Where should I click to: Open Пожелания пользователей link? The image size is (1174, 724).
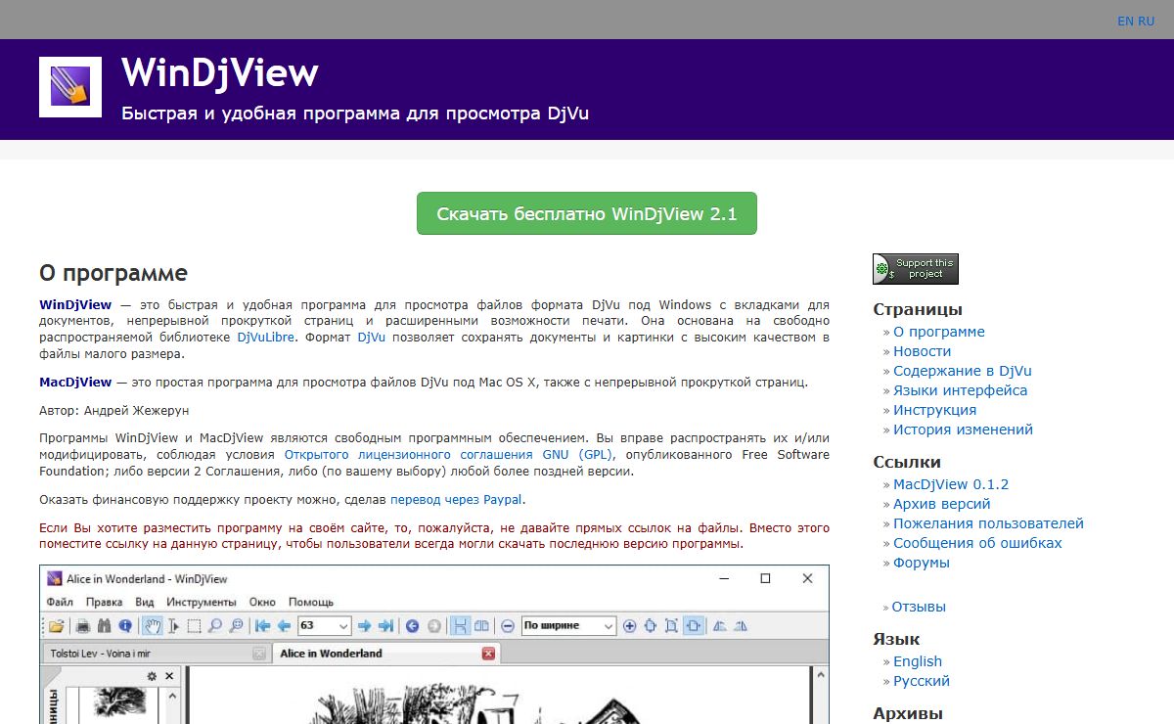[988, 522]
